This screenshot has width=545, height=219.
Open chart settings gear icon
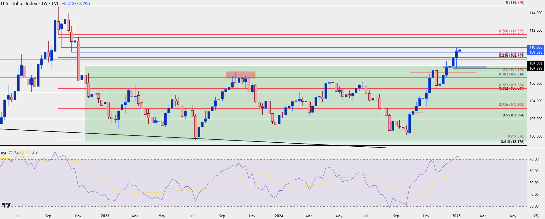click(x=536, y=216)
